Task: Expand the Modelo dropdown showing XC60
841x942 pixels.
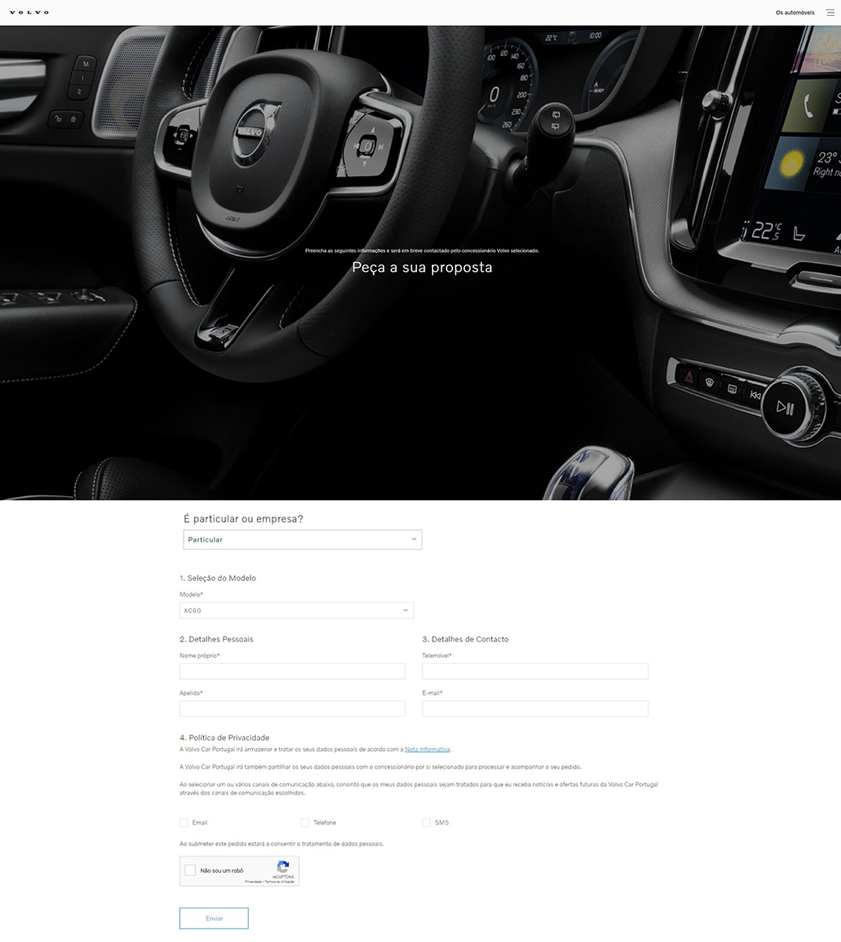Action: 296,610
